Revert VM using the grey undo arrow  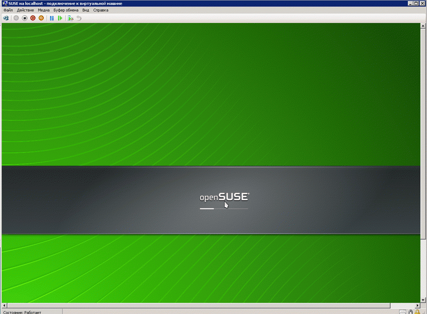click(79, 18)
